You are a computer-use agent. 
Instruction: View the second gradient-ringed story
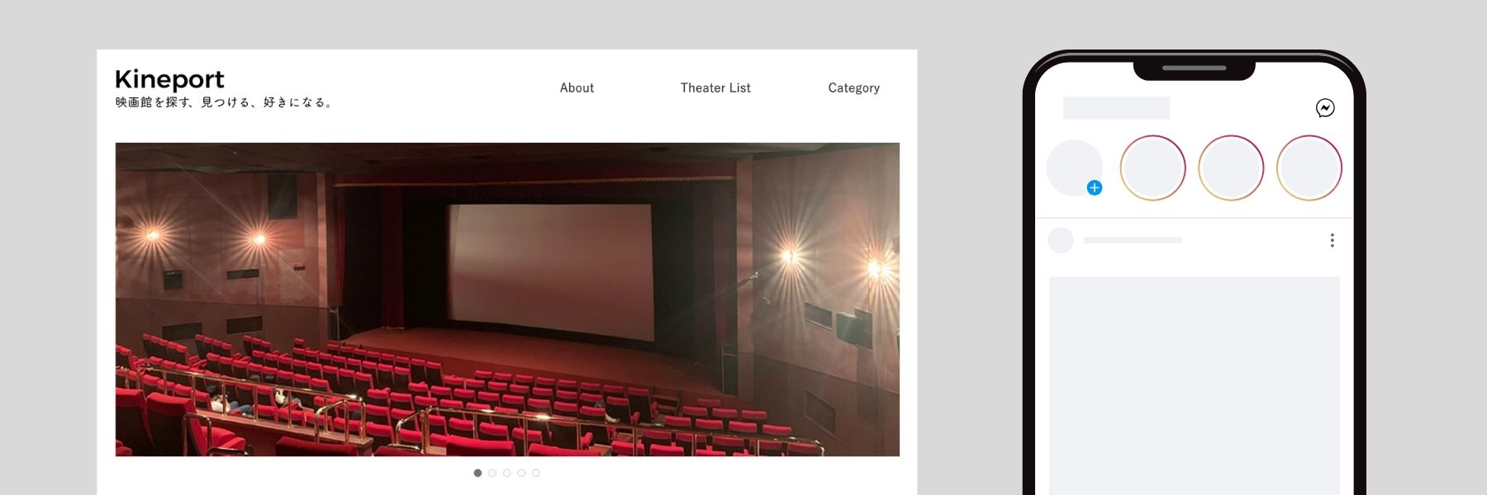[1231, 168]
